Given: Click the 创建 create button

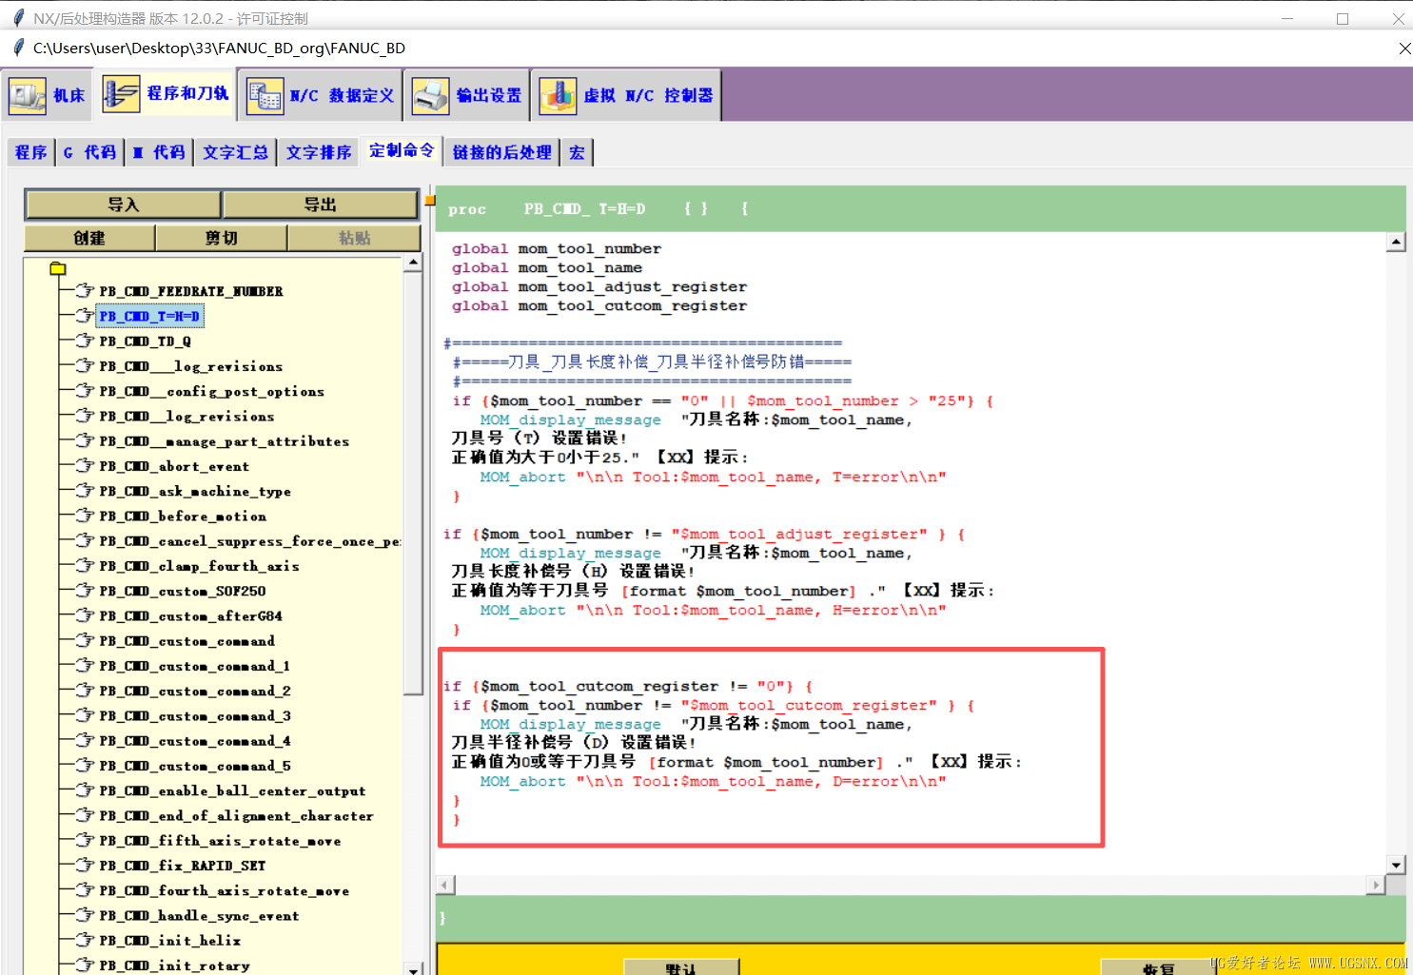Looking at the screenshot, I should [x=89, y=238].
